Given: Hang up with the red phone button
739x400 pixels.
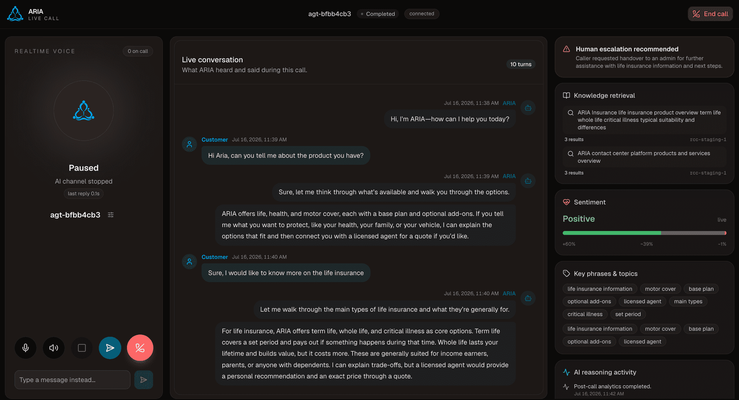Looking at the screenshot, I should tap(140, 348).
